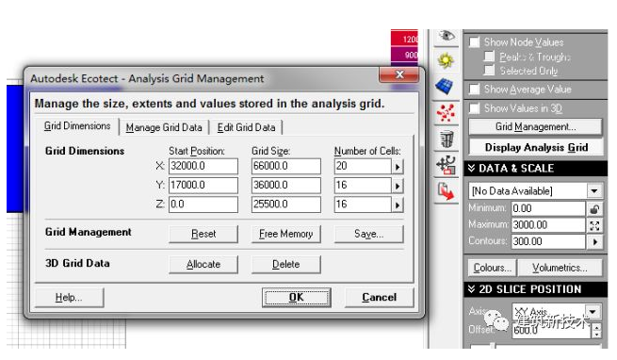Switch to Manage Grid Data tab
The image size is (617, 360).
pos(164,127)
